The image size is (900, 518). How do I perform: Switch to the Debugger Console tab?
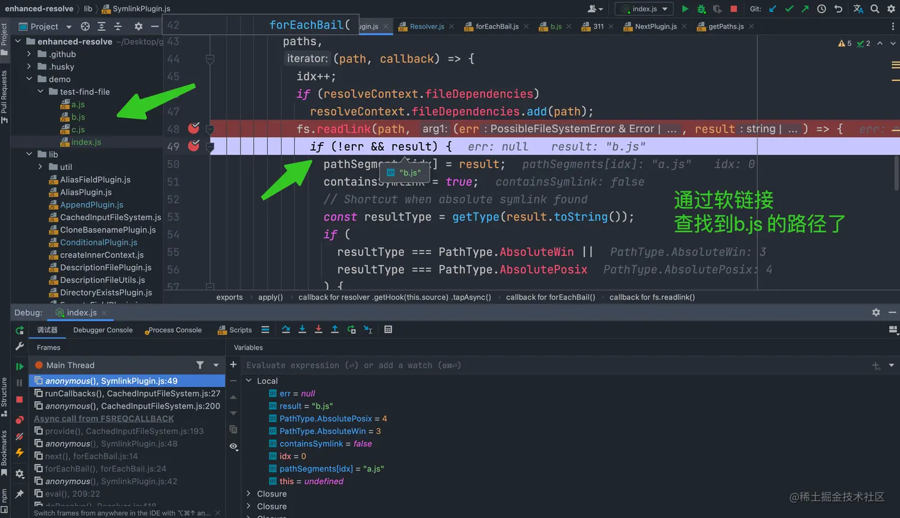point(102,330)
